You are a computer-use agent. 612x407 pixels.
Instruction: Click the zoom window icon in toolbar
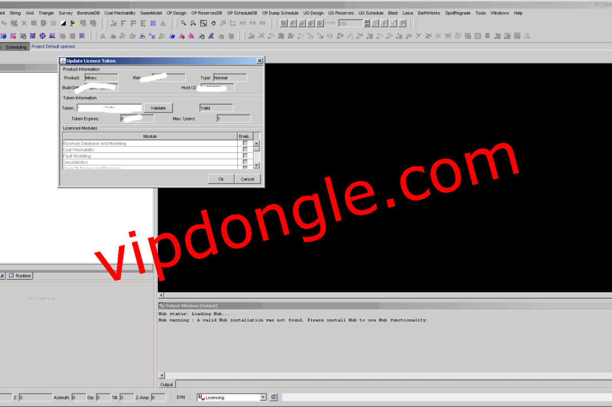click(203, 23)
